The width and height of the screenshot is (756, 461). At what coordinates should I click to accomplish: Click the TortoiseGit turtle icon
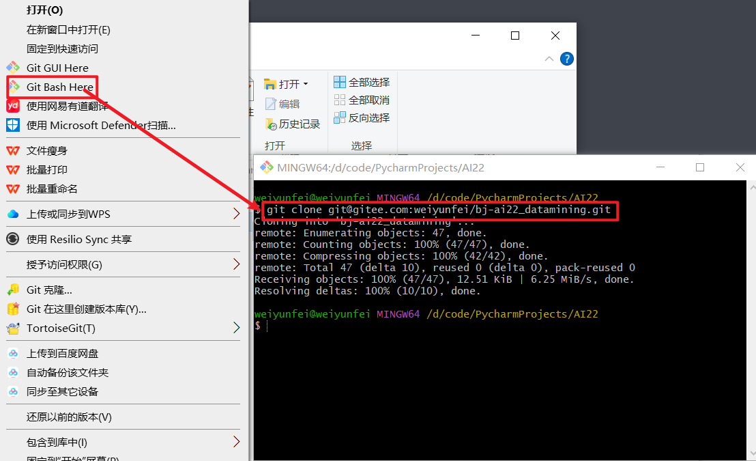click(13, 329)
